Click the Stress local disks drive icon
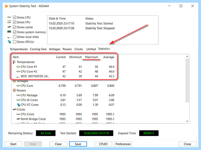This screenshot has height=150, width=201. [x=9, y=37]
